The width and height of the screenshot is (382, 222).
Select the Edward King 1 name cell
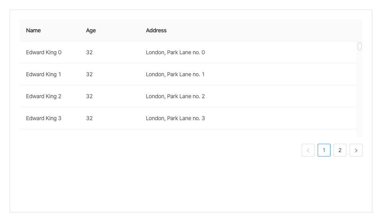[44, 74]
